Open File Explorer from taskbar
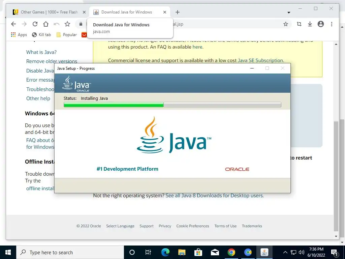This screenshot has height=259, width=345. click(x=182, y=252)
